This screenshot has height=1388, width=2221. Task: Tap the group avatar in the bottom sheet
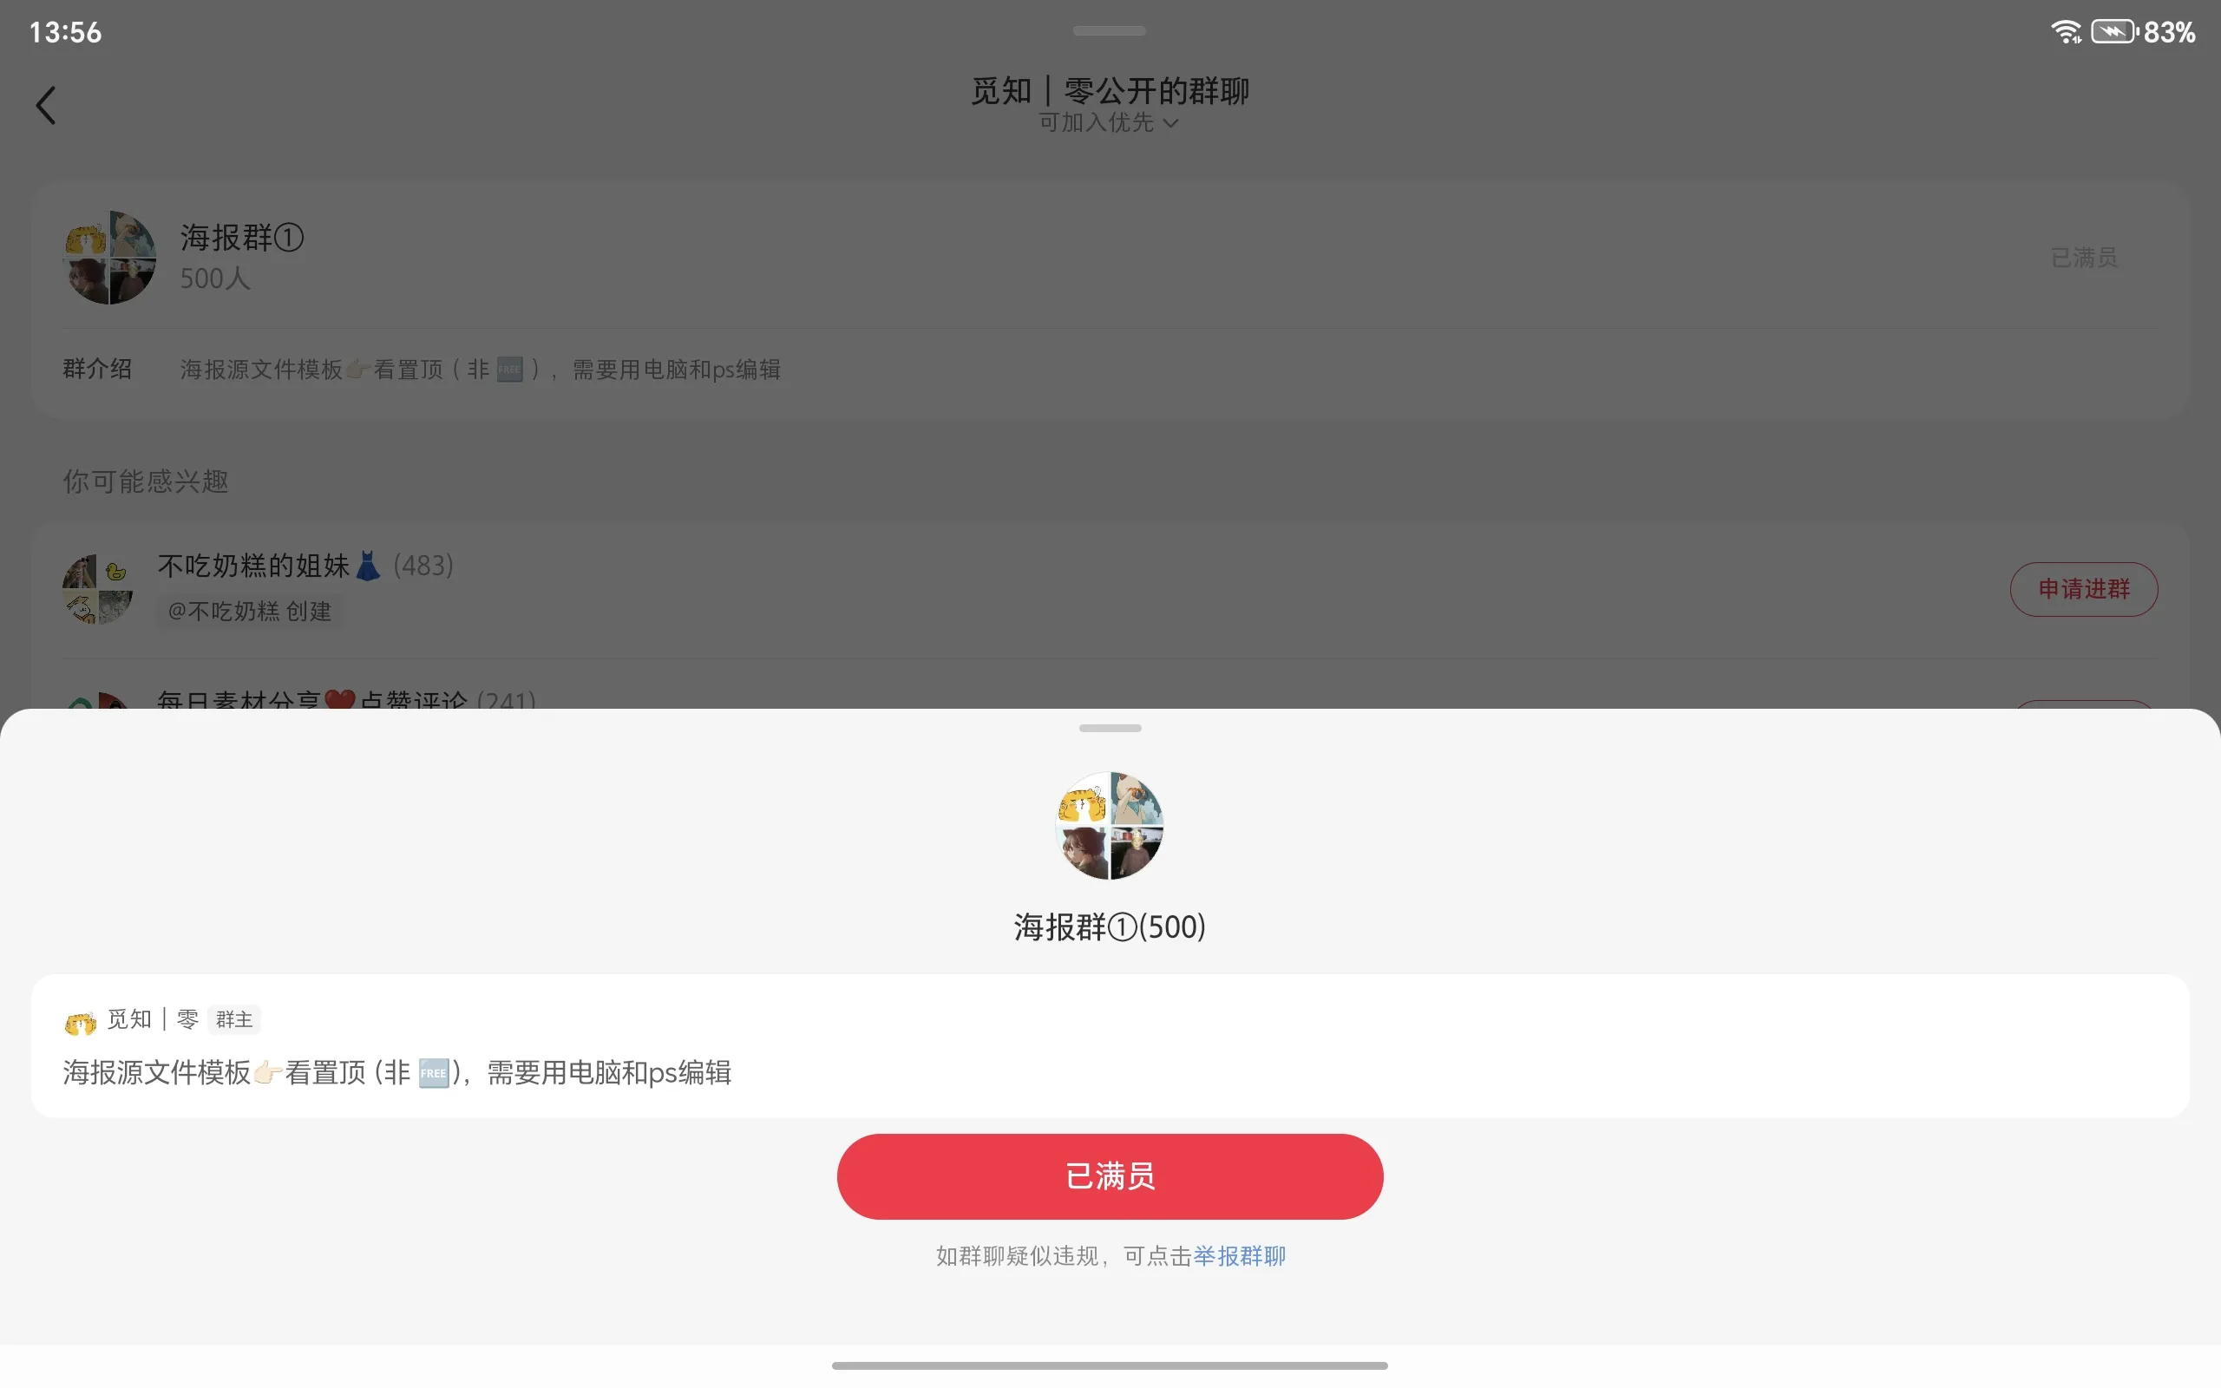[1110, 825]
